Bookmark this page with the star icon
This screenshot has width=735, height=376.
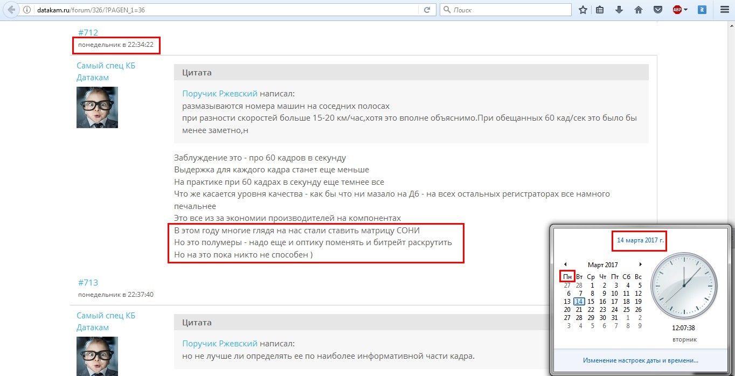(583, 10)
